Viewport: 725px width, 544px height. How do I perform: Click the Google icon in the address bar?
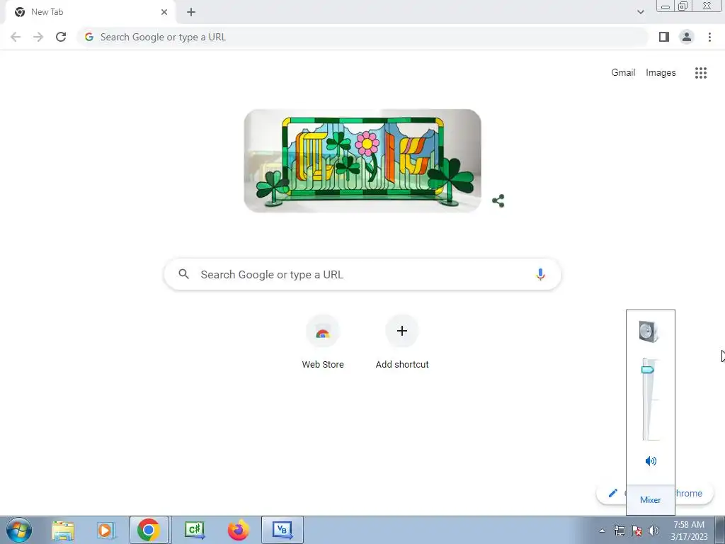point(89,37)
